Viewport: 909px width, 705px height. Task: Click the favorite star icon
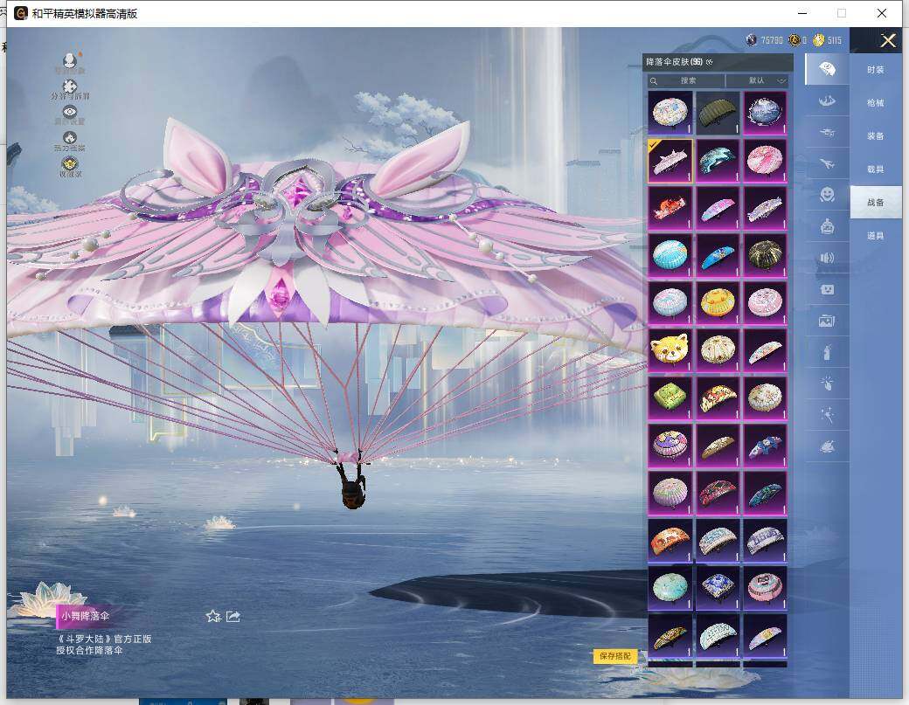(x=213, y=617)
